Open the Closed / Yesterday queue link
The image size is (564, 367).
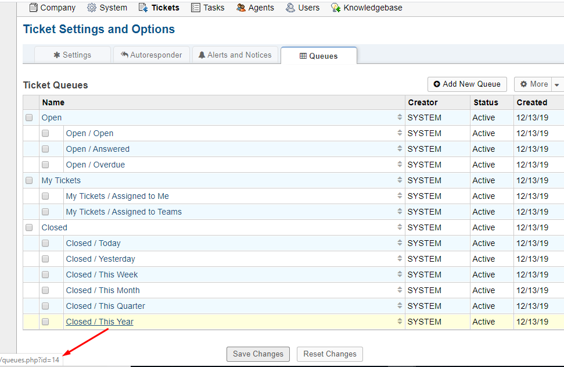100,259
